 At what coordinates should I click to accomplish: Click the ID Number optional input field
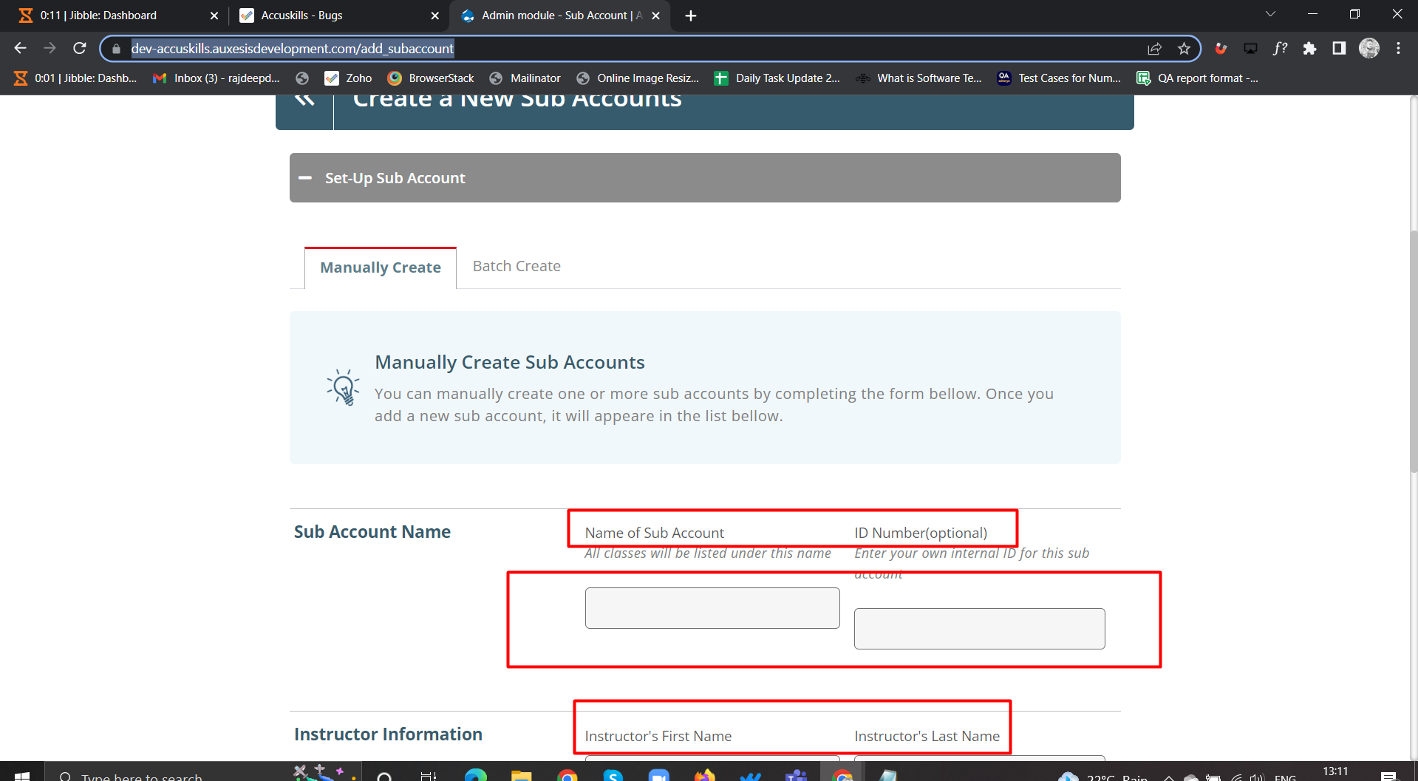(979, 629)
